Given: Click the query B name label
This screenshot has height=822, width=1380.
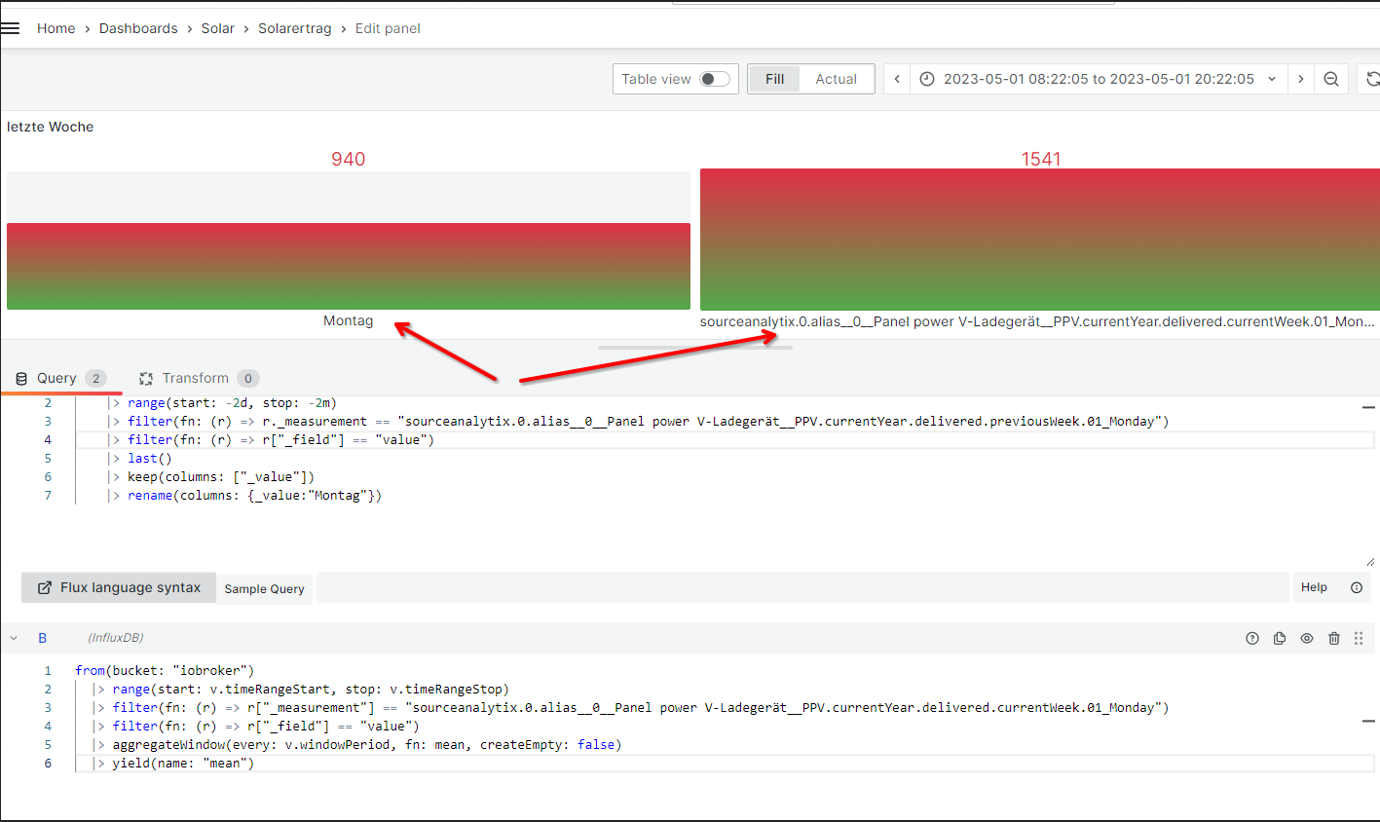Looking at the screenshot, I should [42, 638].
